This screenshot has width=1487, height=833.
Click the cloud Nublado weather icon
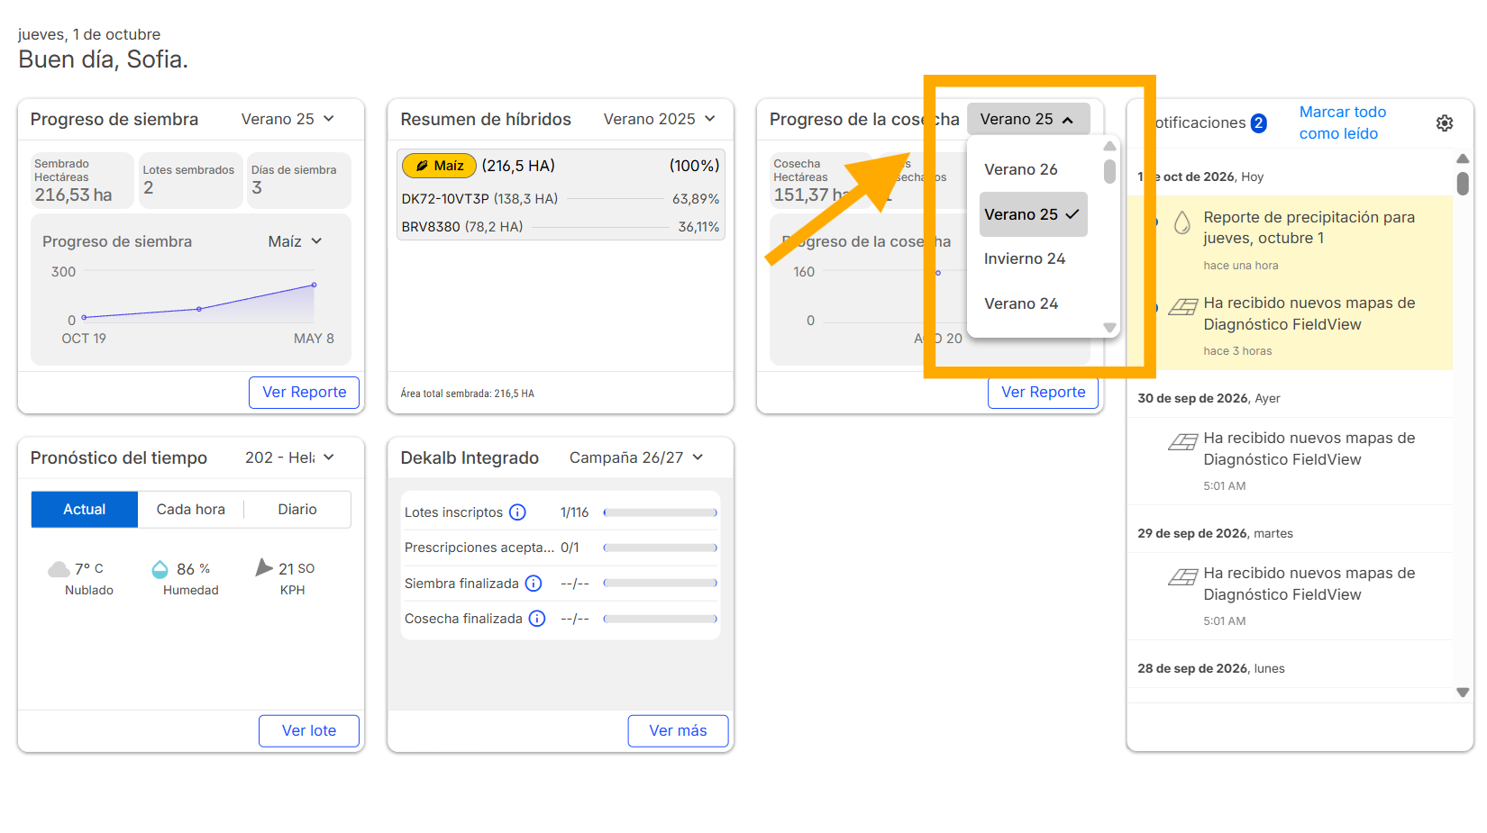point(59,569)
